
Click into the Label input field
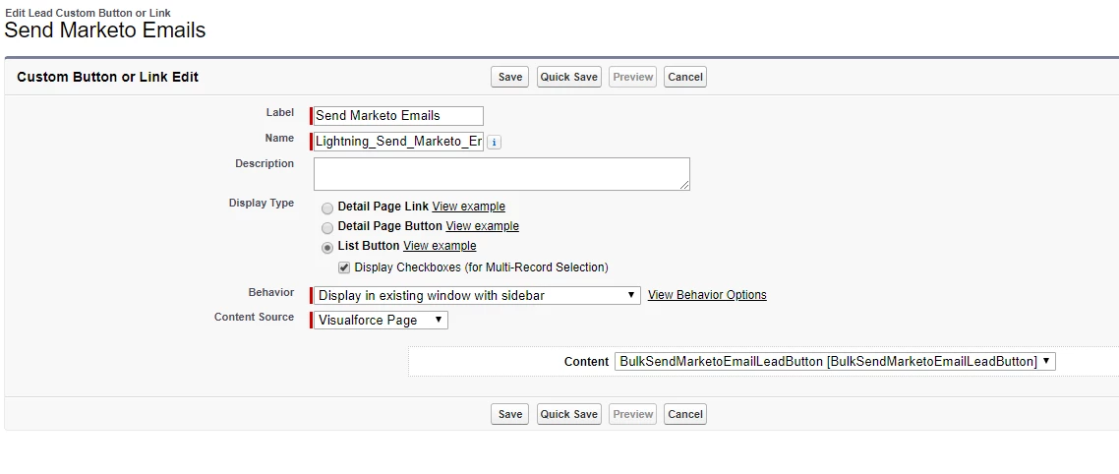(398, 116)
